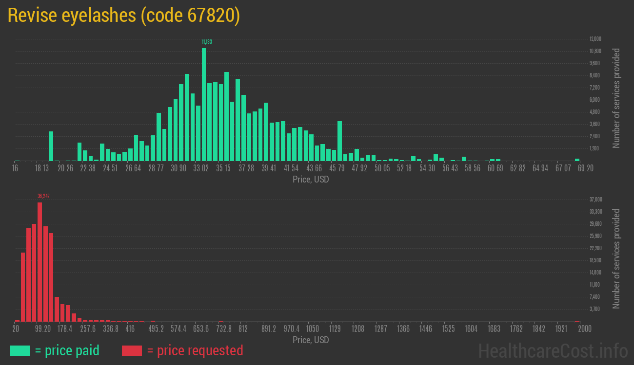Viewport: 634px width, 365px height.
Task: Click the 37,000 y-axis tick label
Action: pyautogui.click(x=596, y=200)
